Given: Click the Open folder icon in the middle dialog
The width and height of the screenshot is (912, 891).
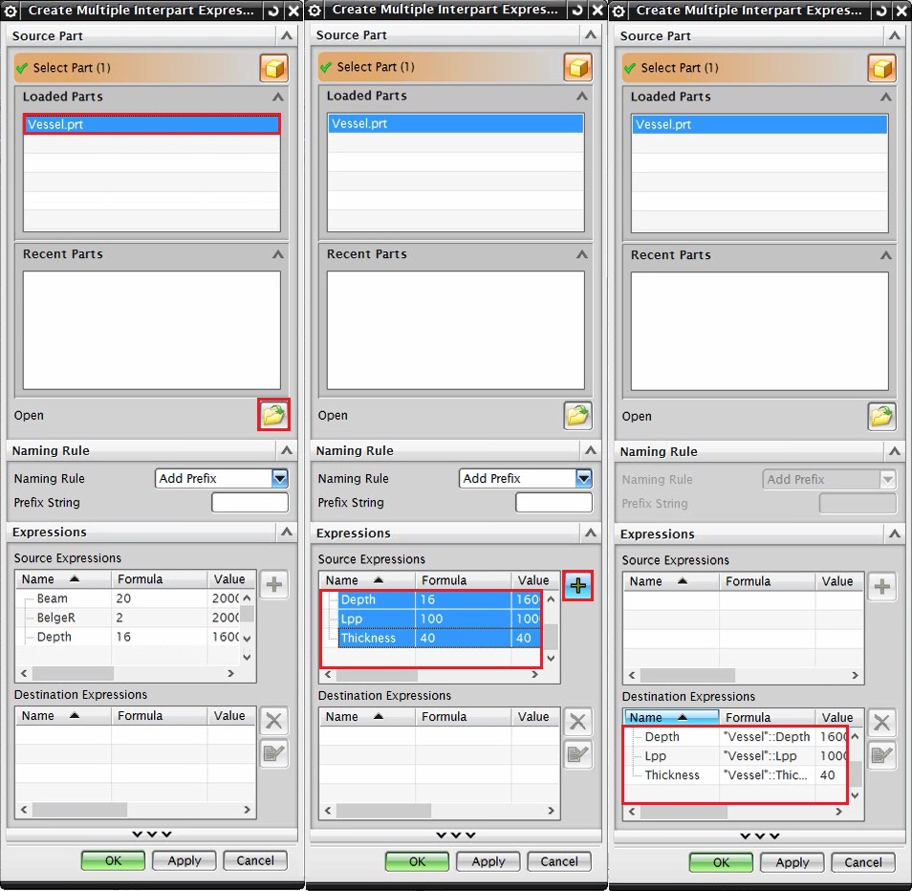Looking at the screenshot, I should tap(577, 415).
